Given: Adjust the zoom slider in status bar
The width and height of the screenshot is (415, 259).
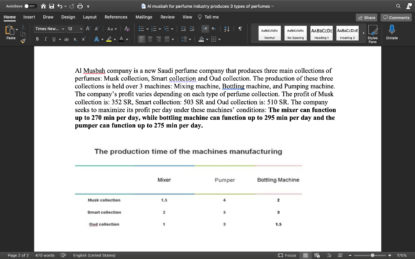Looking at the screenshot, I should pos(372,255).
